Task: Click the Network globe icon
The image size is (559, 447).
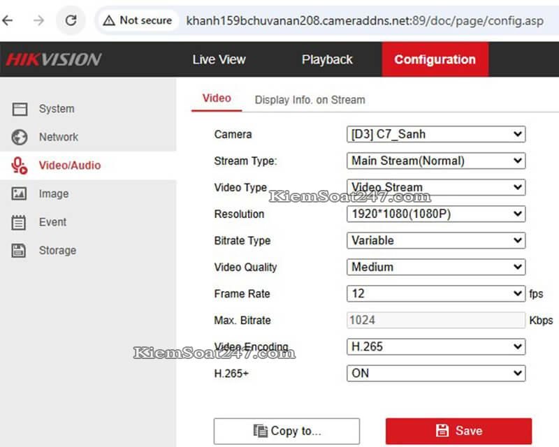Action: point(20,137)
